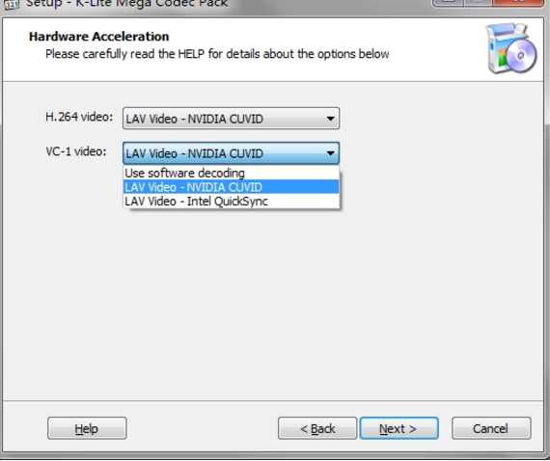Expand the H.264 video dropdown arrow
This screenshot has height=461, width=550.
pos(330,119)
